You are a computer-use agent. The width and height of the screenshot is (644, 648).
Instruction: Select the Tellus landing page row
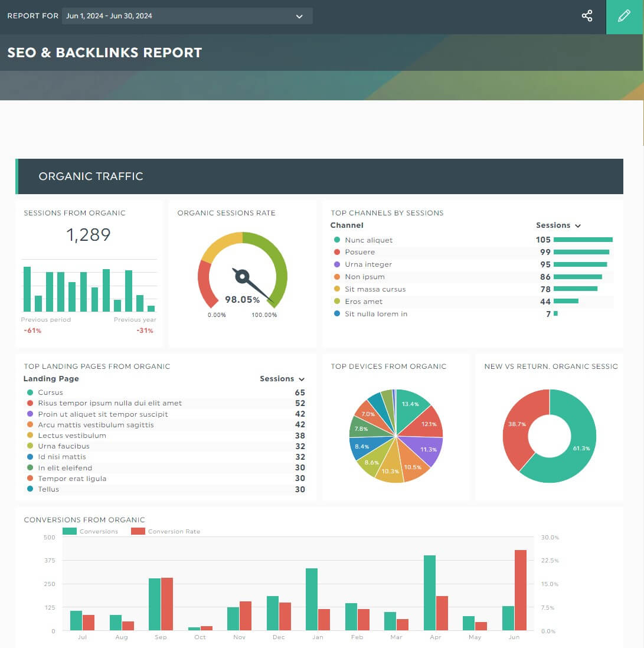165,489
